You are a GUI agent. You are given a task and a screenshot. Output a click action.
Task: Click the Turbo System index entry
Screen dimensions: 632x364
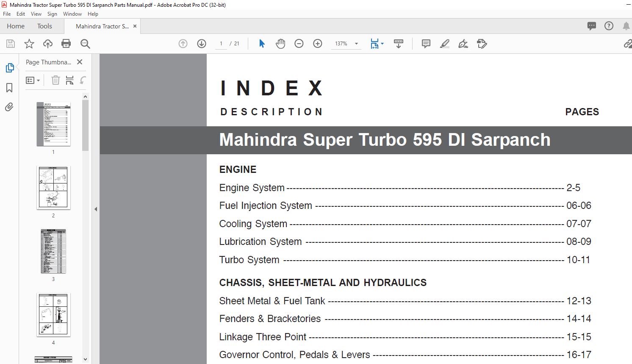click(405, 260)
